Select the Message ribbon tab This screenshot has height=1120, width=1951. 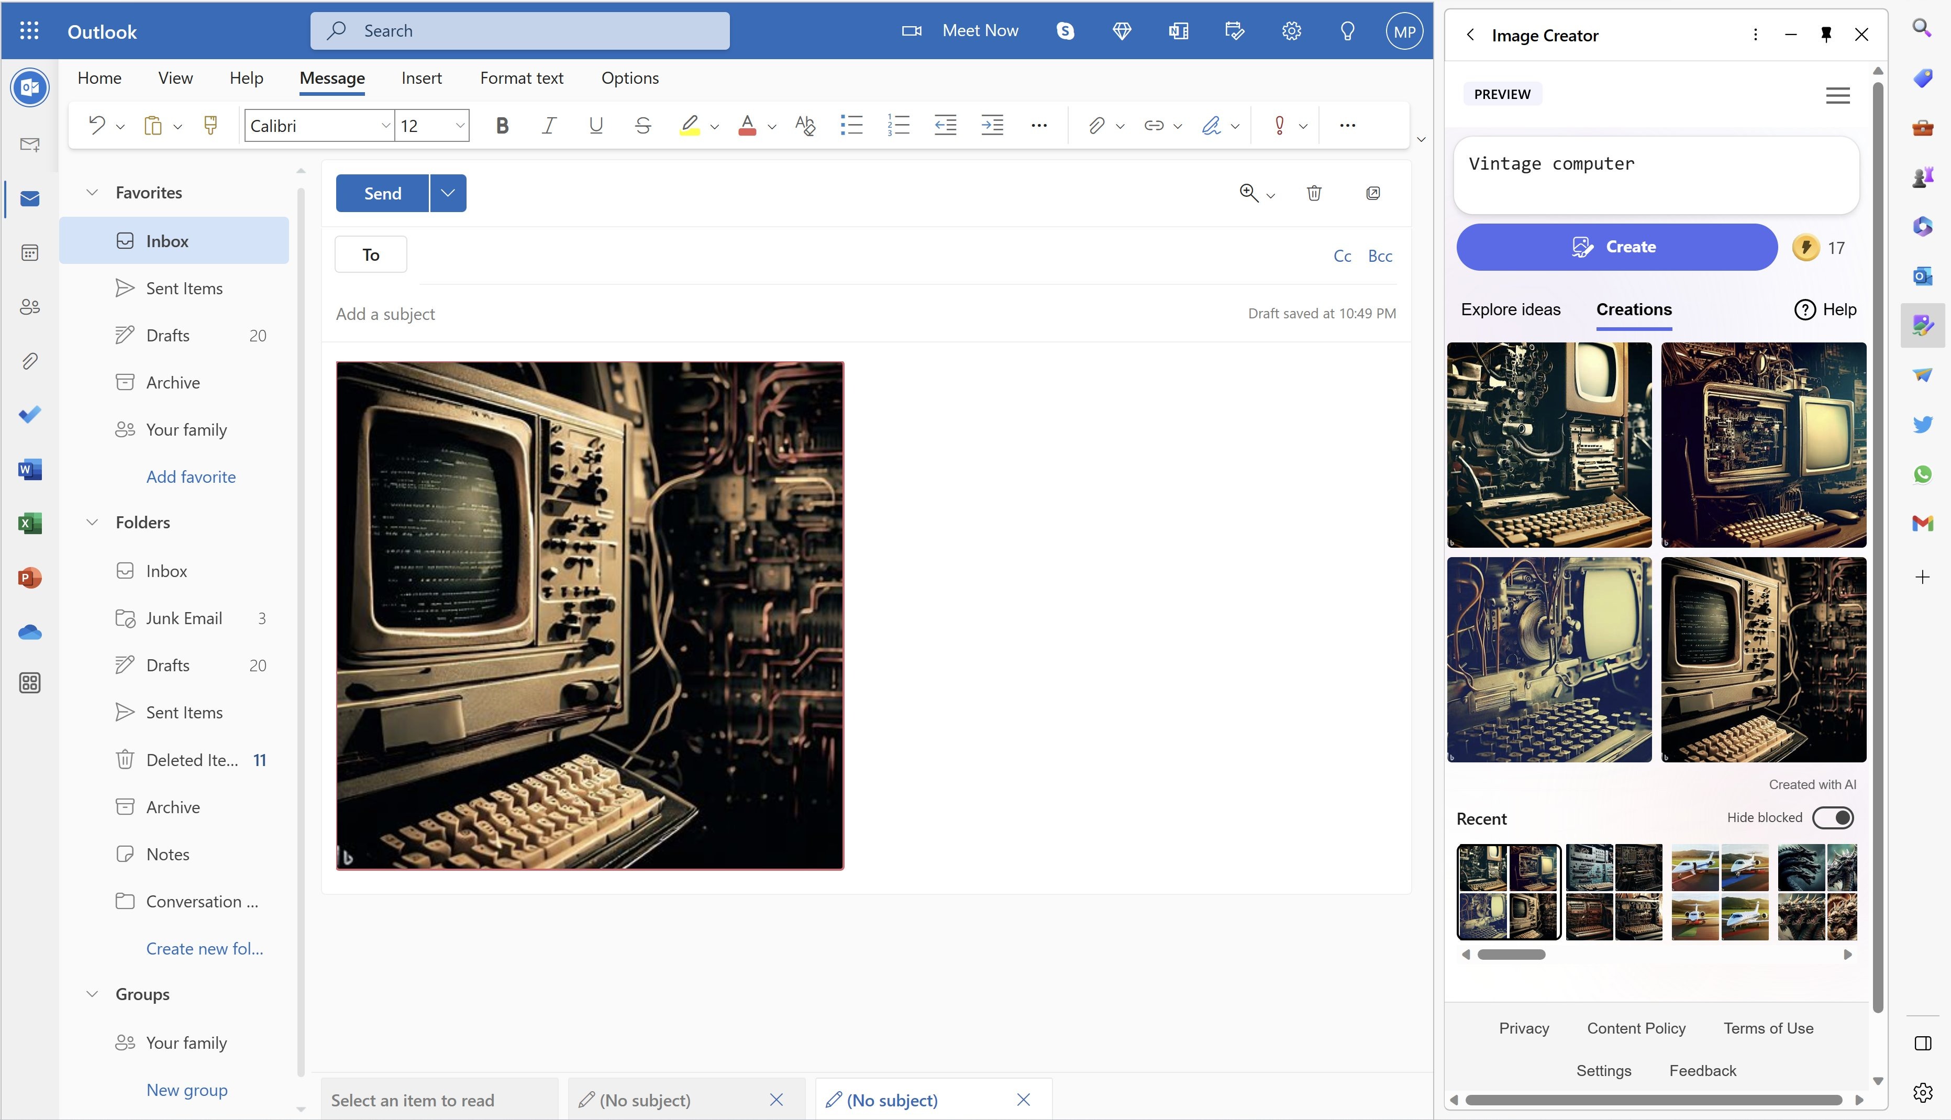point(330,76)
